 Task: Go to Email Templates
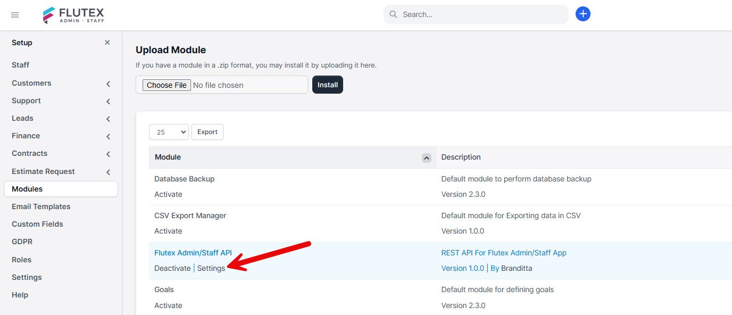[41, 206]
